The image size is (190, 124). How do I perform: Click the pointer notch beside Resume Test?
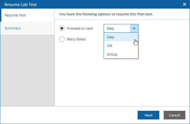click(54, 15)
